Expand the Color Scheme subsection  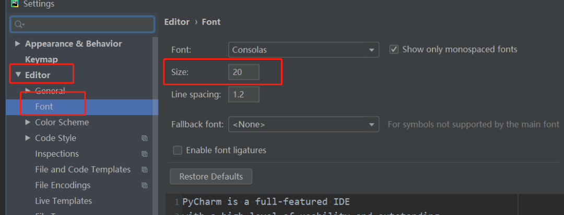(28, 122)
